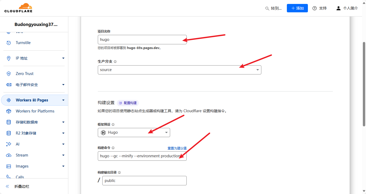This screenshot has height=194, width=366.
Task: Expand the Stream menu arrow
Action: [63, 155]
